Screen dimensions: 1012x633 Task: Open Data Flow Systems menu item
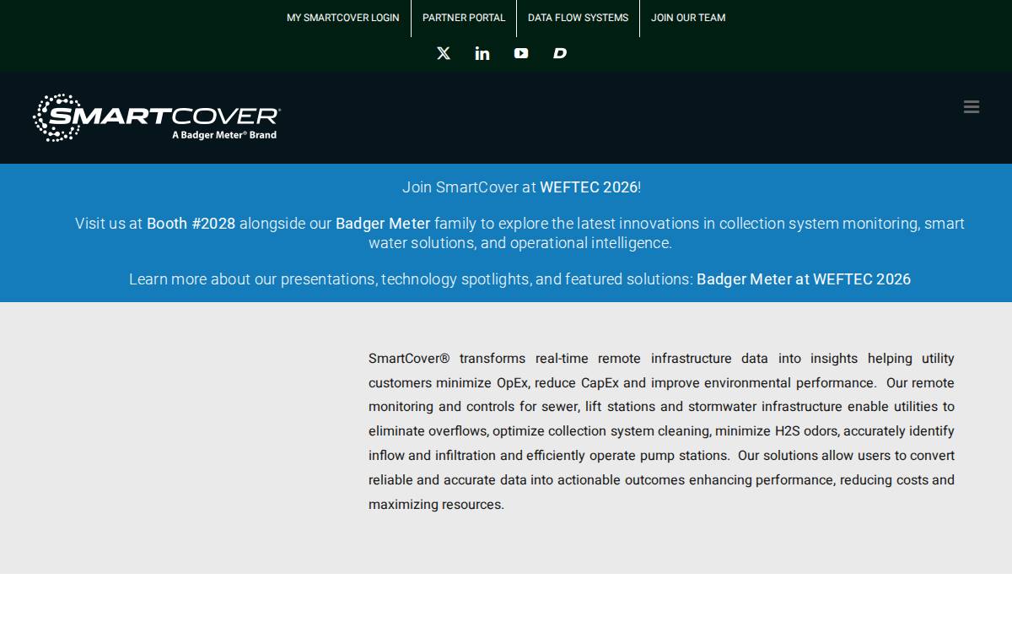(x=579, y=18)
